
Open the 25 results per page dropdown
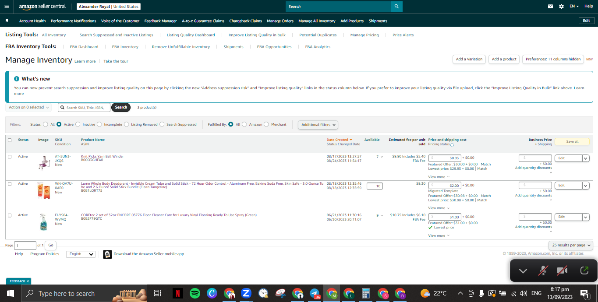click(x=571, y=245)
